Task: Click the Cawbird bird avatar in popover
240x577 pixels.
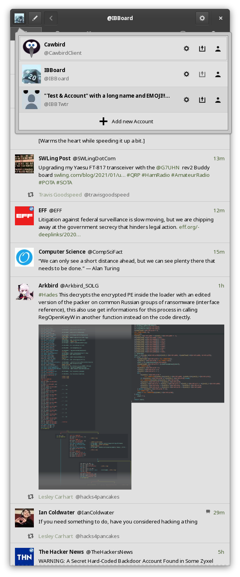Action: pyautogui.click(x=31, y=48)
